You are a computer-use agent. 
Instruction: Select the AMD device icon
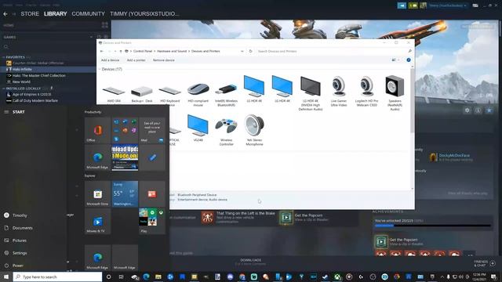point(114,91)
